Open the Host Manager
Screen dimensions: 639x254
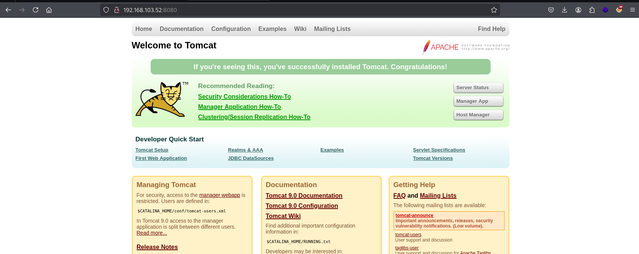click(478, 115)
